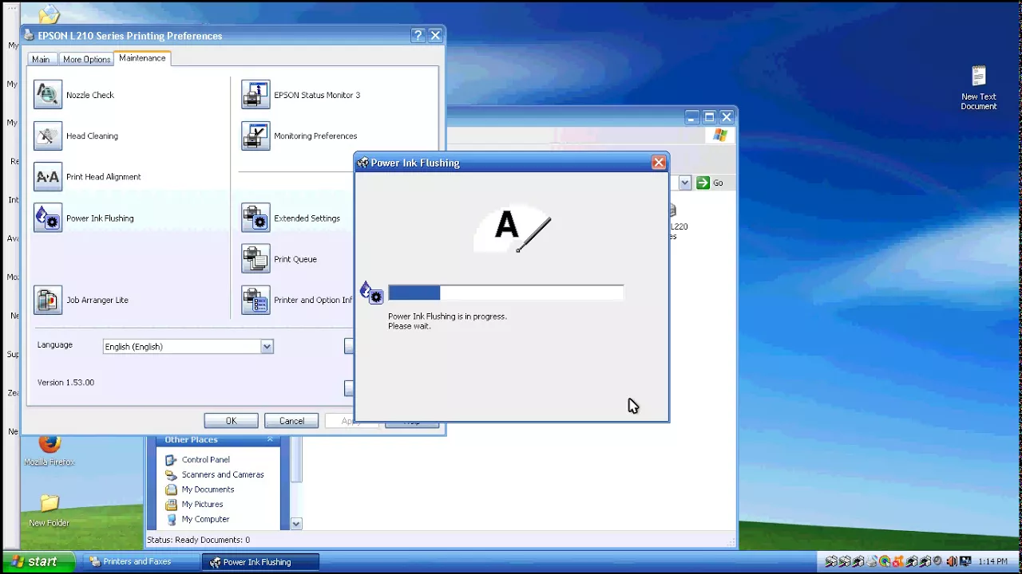Click the Nozzle Check icon
1022x574 pixels.
pos(48,95)
